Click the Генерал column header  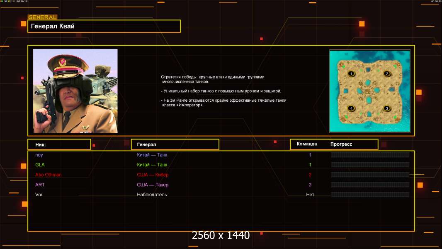pos(175,144)
